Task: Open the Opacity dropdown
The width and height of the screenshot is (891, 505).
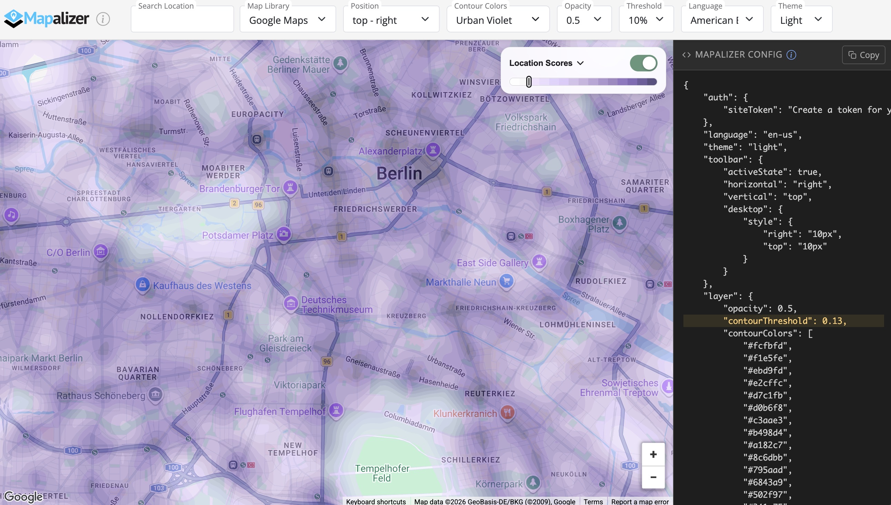Action: tap(584, 20)
